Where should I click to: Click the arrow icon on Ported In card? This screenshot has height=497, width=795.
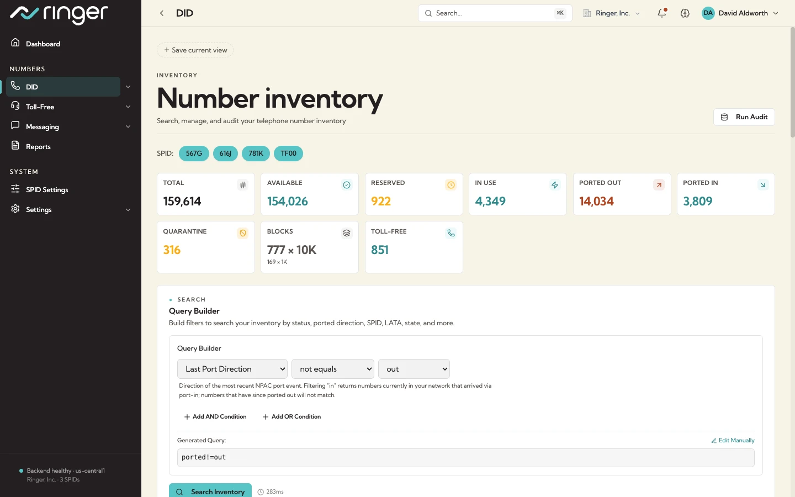tap(763, 185)
